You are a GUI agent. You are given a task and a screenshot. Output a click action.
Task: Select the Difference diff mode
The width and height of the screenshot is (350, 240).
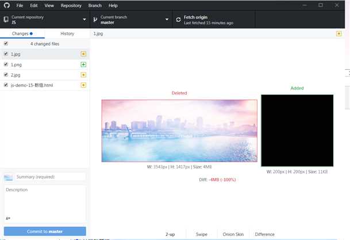265,234
